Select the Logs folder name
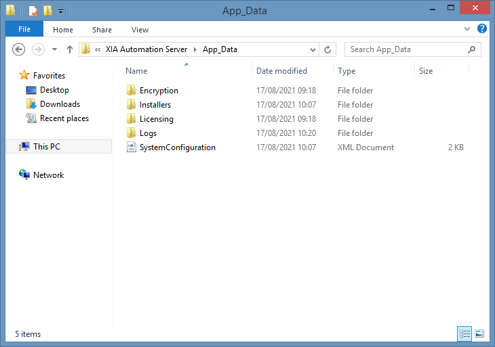This screenshot has width=495, height=347. coord(148,133)
